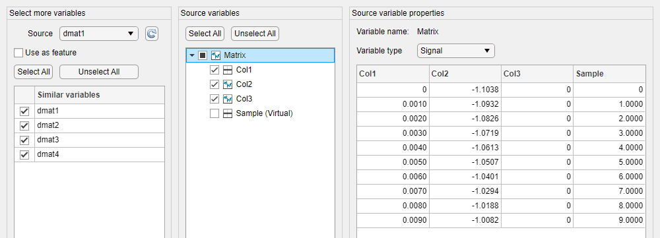Click the cell with value -1.0401

click(465, 177)
